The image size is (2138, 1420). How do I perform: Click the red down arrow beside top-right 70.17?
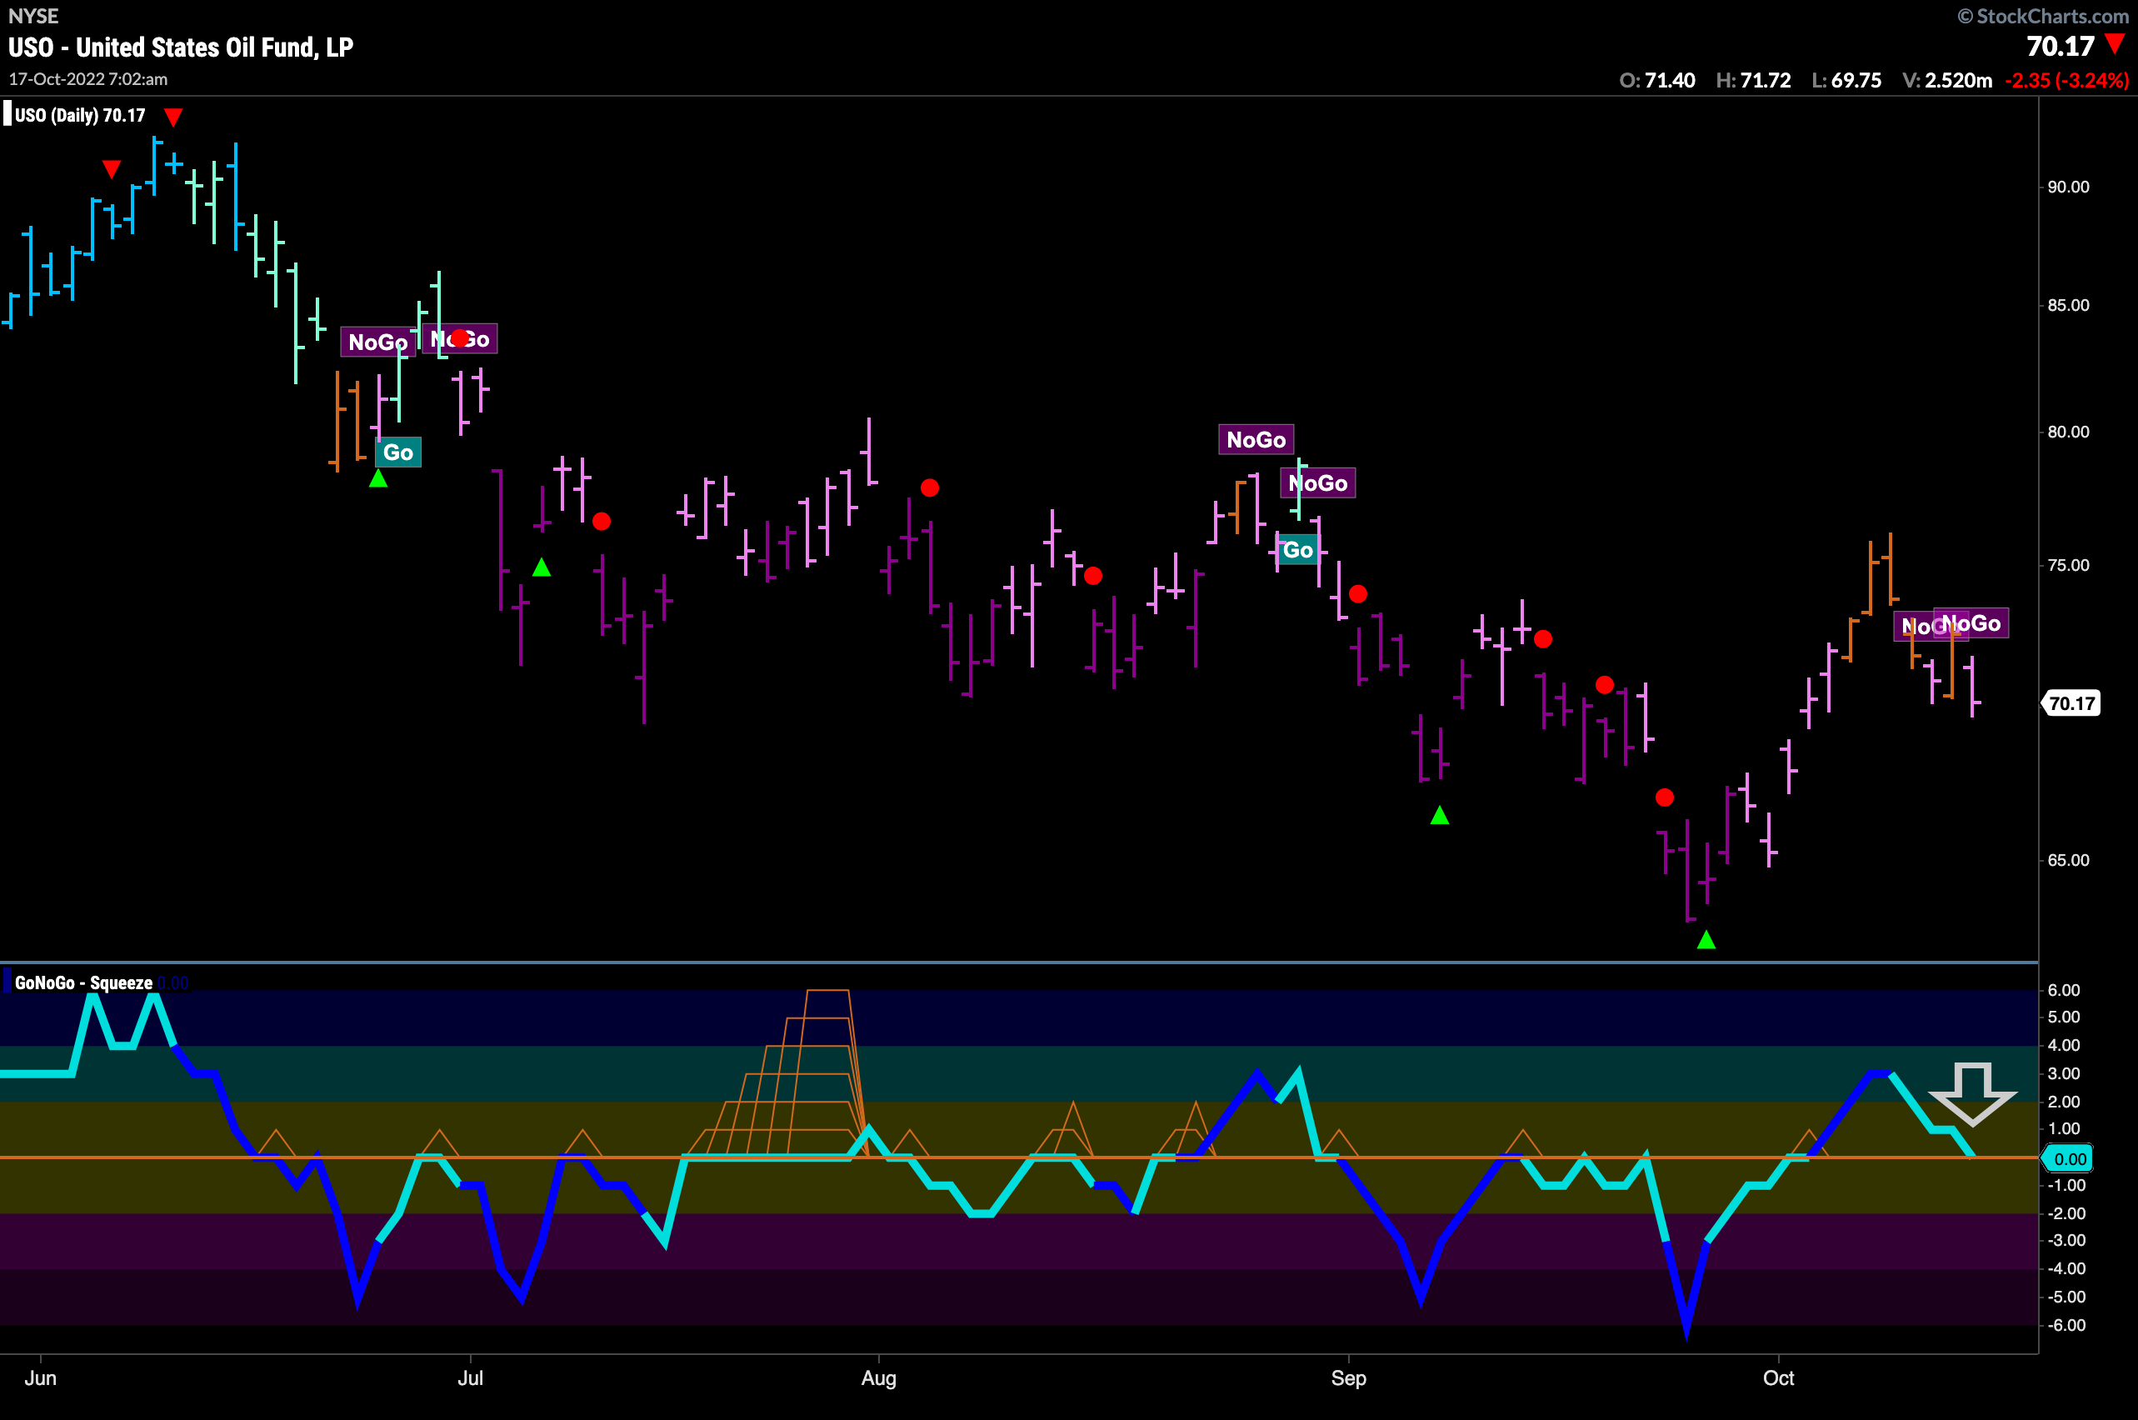[x=2115, y=43]
